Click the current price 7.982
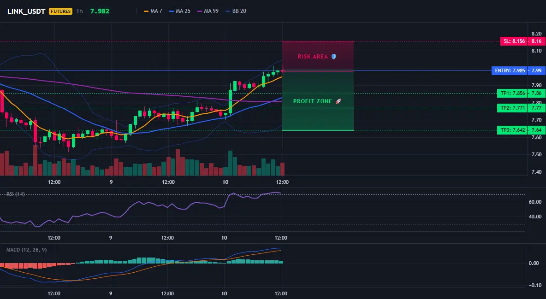 100,11
